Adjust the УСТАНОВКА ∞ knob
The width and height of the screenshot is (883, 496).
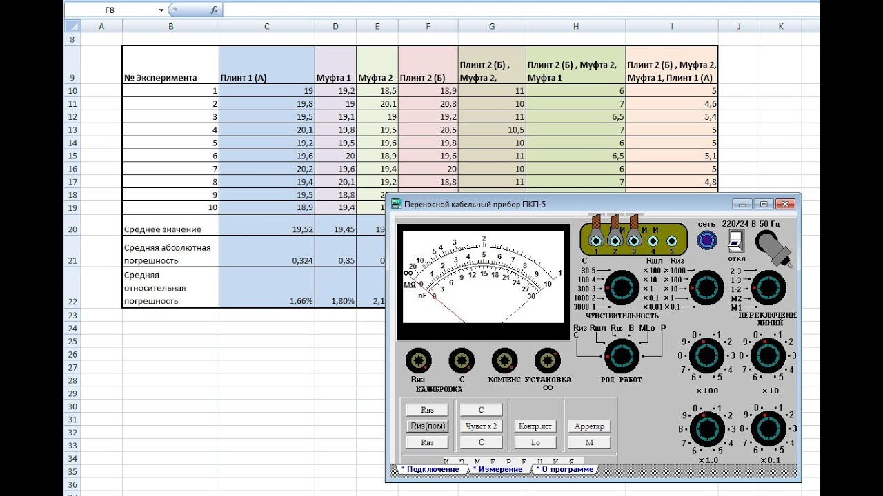point(548,360)
